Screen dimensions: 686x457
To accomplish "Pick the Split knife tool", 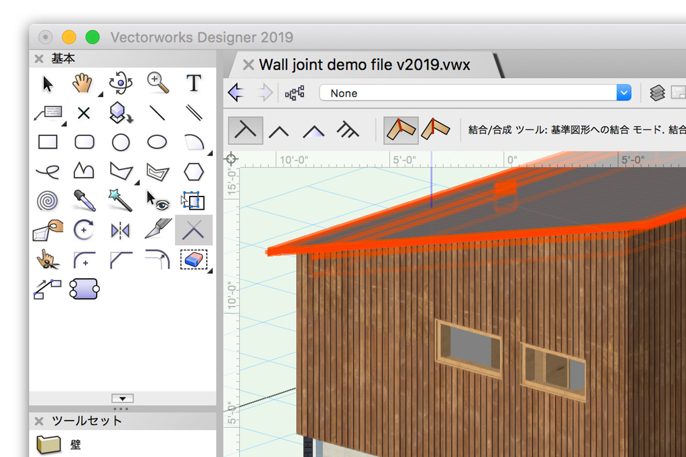I will (x=157, y=229).
